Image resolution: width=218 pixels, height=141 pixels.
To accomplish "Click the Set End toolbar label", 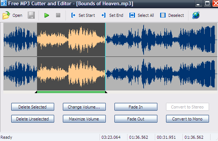I will coord(116,15).
